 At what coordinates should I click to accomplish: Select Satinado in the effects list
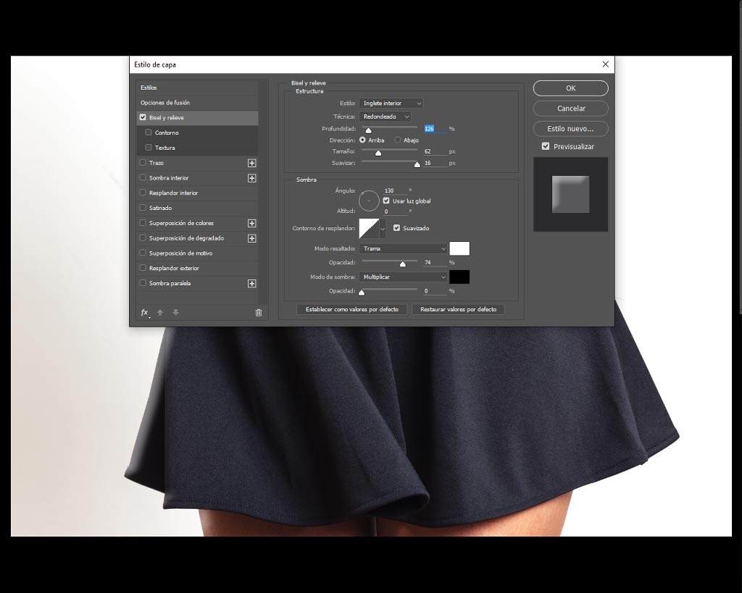(x=160, y=208)
